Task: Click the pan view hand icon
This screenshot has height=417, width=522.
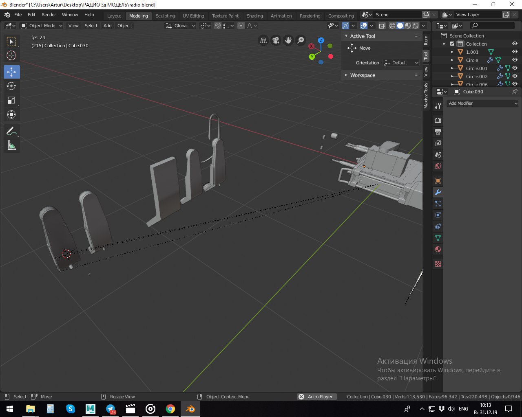Action: (x=288, y=40)
